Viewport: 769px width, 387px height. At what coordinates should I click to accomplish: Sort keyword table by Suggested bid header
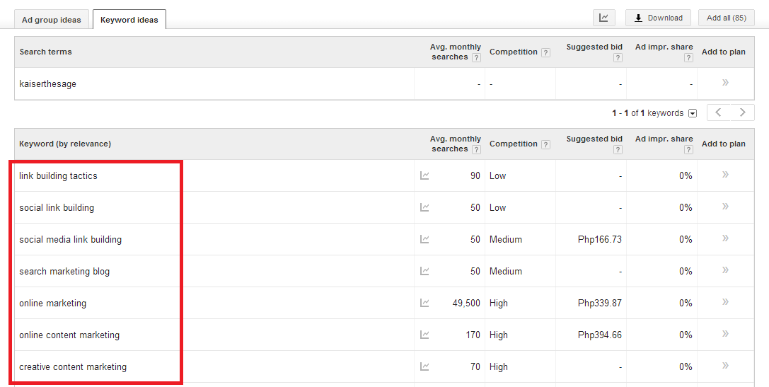(x=594, y=139)
